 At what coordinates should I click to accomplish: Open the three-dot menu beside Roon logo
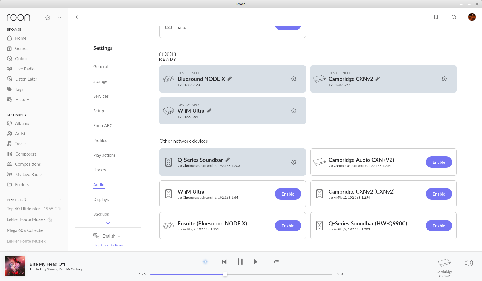(59, 18)
